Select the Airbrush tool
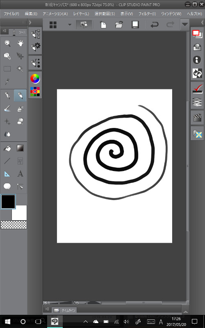 point(20,109)
